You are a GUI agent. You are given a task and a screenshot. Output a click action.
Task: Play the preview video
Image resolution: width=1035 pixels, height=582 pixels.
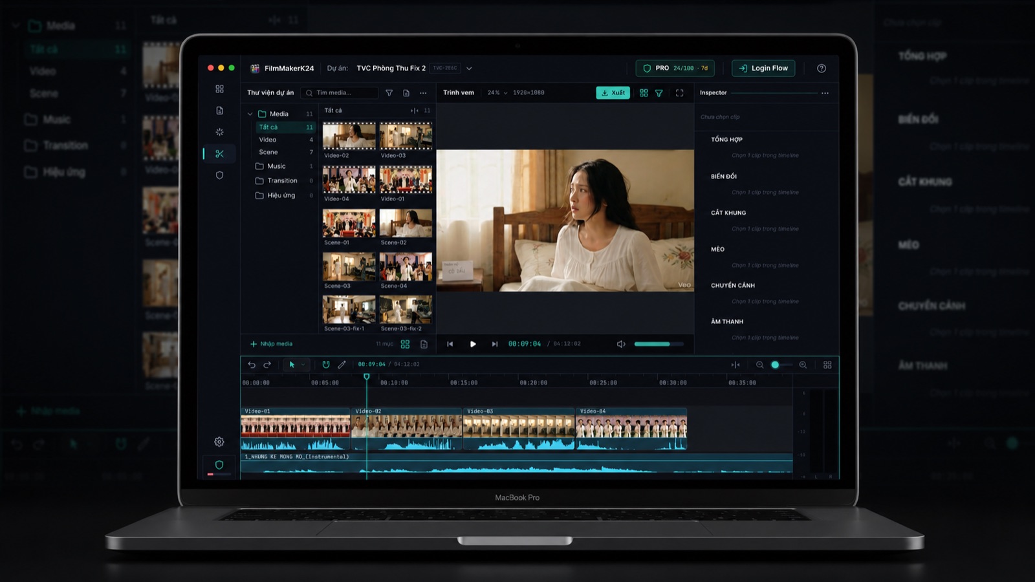(473, 344)
